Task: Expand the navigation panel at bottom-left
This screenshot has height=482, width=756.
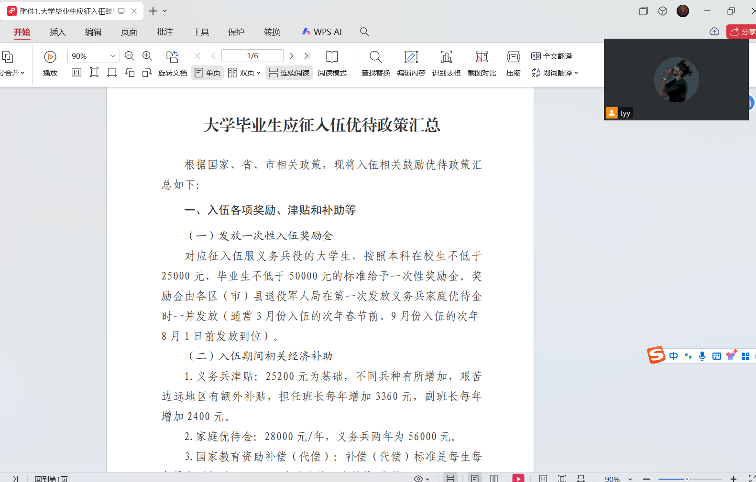Action: (15, 478)
